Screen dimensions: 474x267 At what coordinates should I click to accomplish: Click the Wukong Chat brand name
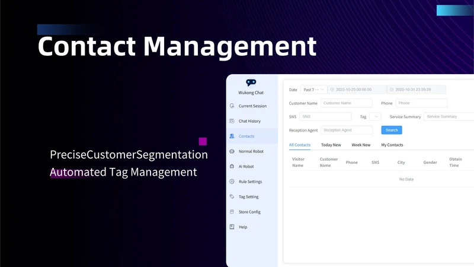click(x=251, y=93)
